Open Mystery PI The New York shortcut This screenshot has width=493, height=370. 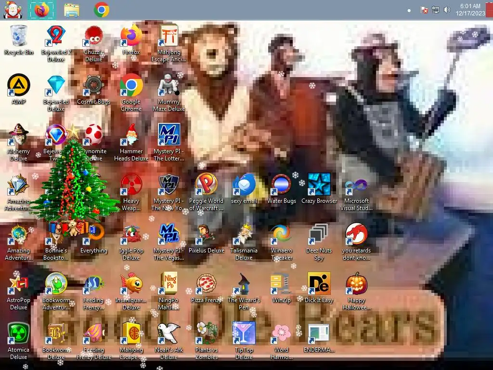(169, 192)
